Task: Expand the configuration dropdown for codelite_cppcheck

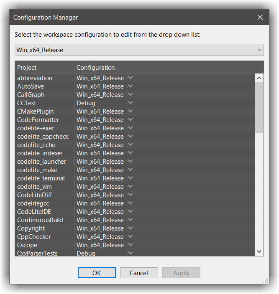Action: click(131, 136)
